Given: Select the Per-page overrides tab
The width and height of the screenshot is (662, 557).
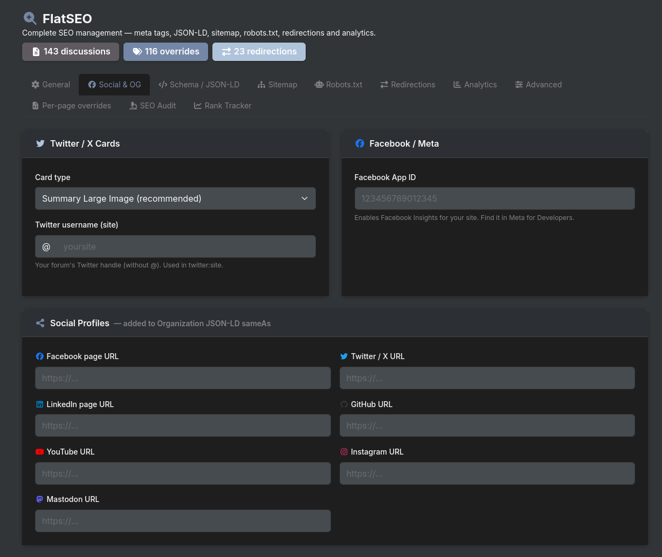Looking at the screenshot, I should click(71, 106).
